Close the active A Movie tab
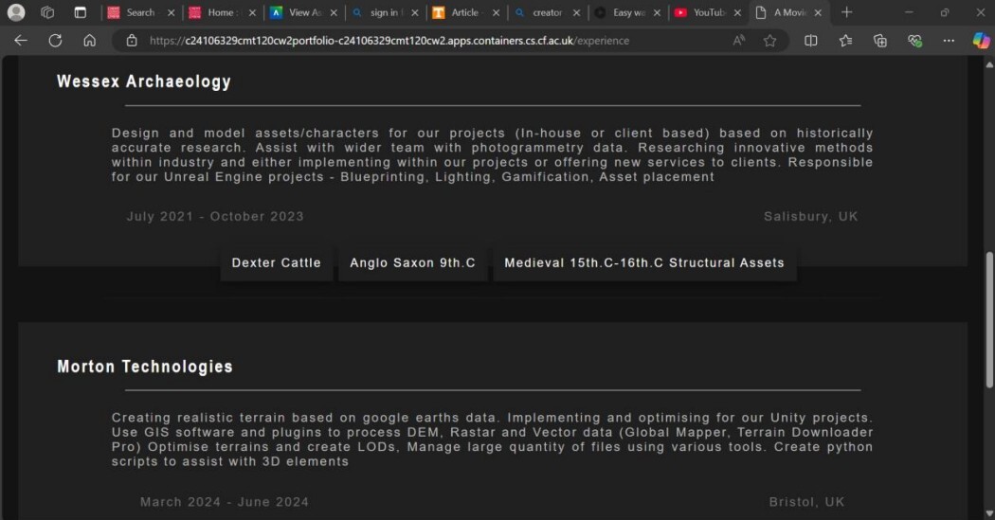Viewport: 995px width, 520px height. (818, 12)
